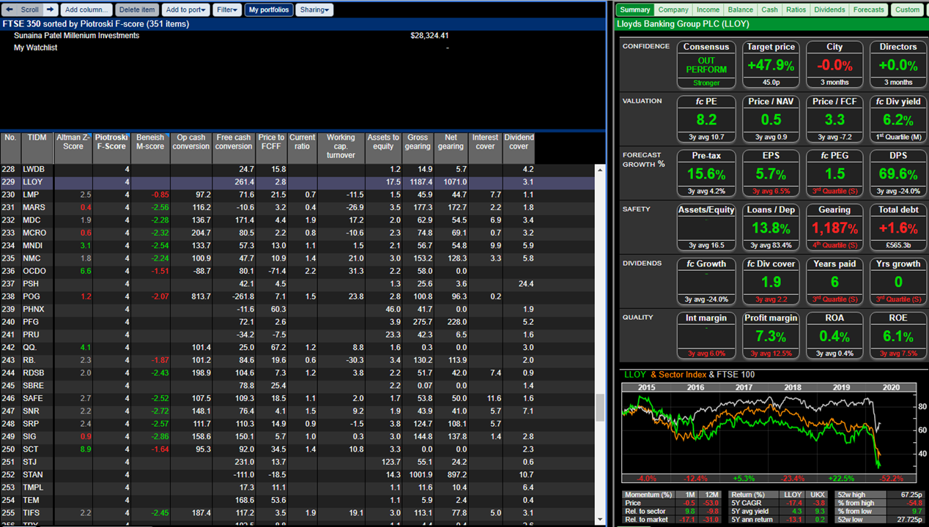Click MARS Altman Z-Score value 0.4
929x527 pixels.
[86, 208]
